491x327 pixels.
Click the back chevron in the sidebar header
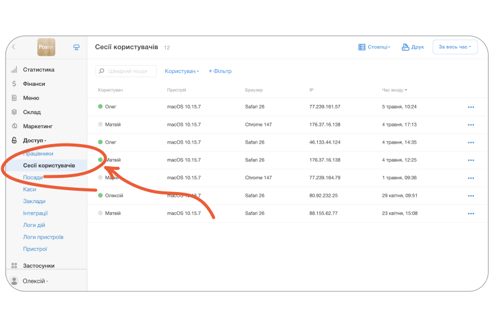point(14,47)
